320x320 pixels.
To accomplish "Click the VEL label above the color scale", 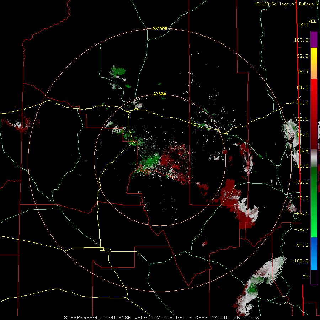I will pyautogui.click(x=312, y=21).
